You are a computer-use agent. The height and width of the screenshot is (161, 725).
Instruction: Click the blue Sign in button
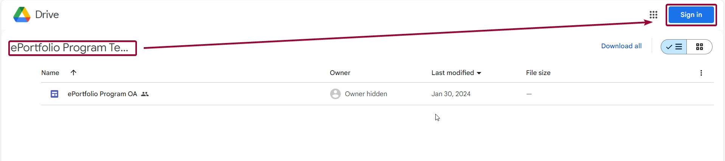(691, 15)
